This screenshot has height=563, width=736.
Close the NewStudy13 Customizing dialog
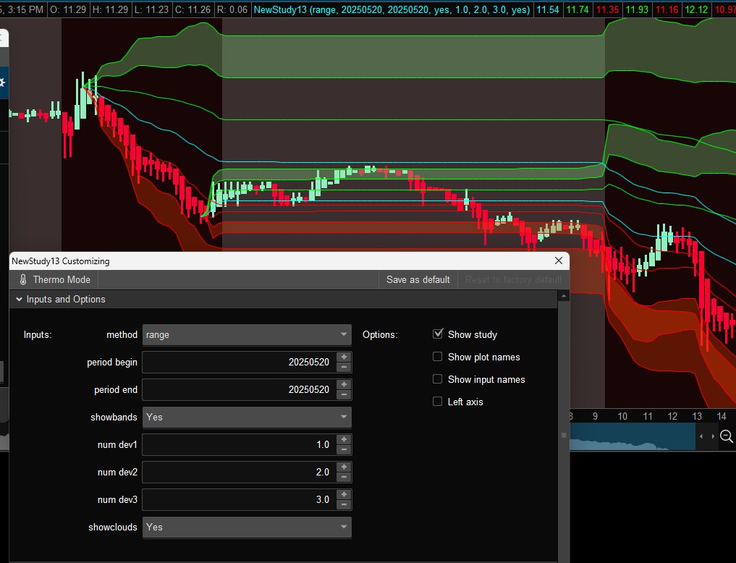(x=558, y=261)
